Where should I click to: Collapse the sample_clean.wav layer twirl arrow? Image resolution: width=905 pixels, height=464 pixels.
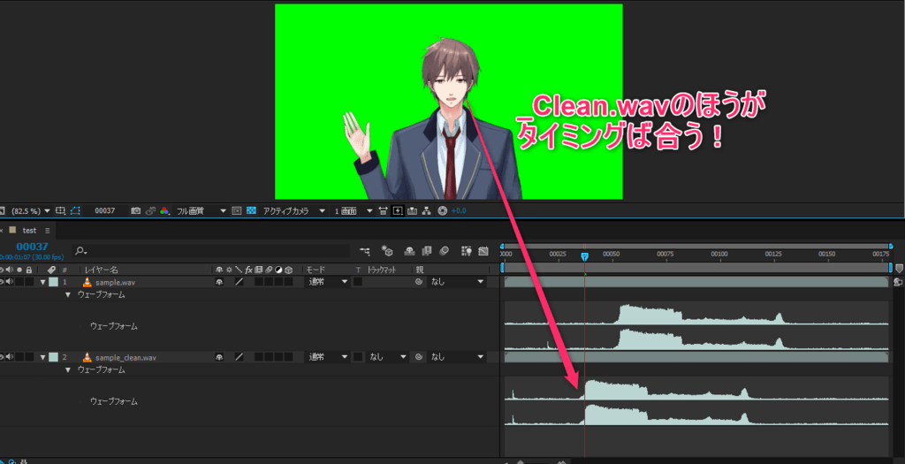click(x=42, y=357)
